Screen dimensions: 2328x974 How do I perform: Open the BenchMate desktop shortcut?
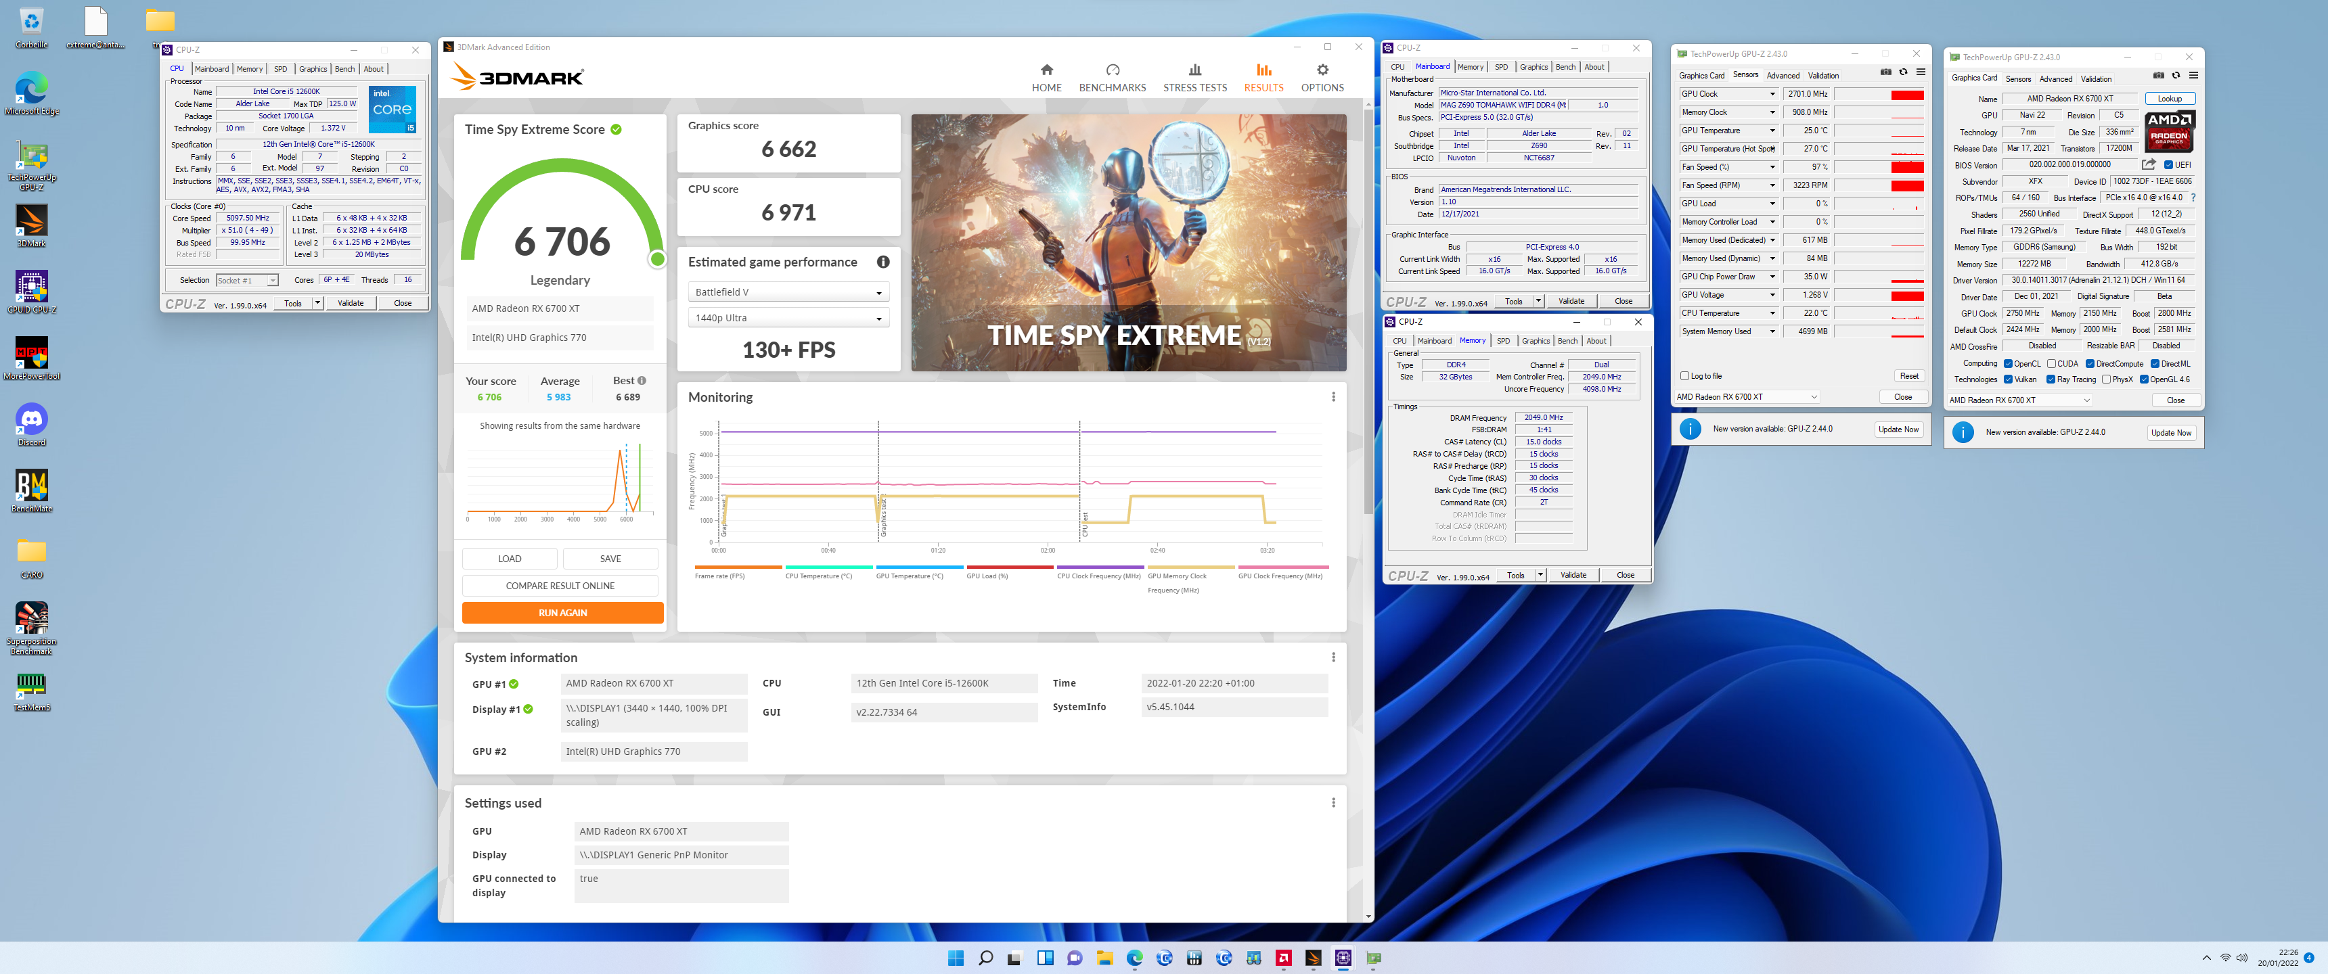point(32,490)
